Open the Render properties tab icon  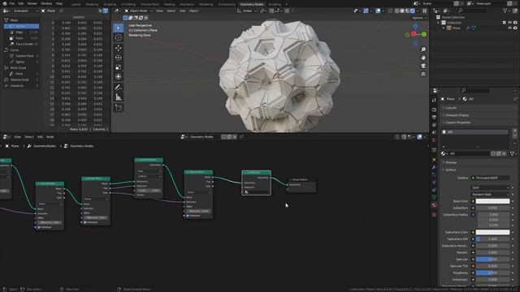pyautogui.click(x=434, y=109)
